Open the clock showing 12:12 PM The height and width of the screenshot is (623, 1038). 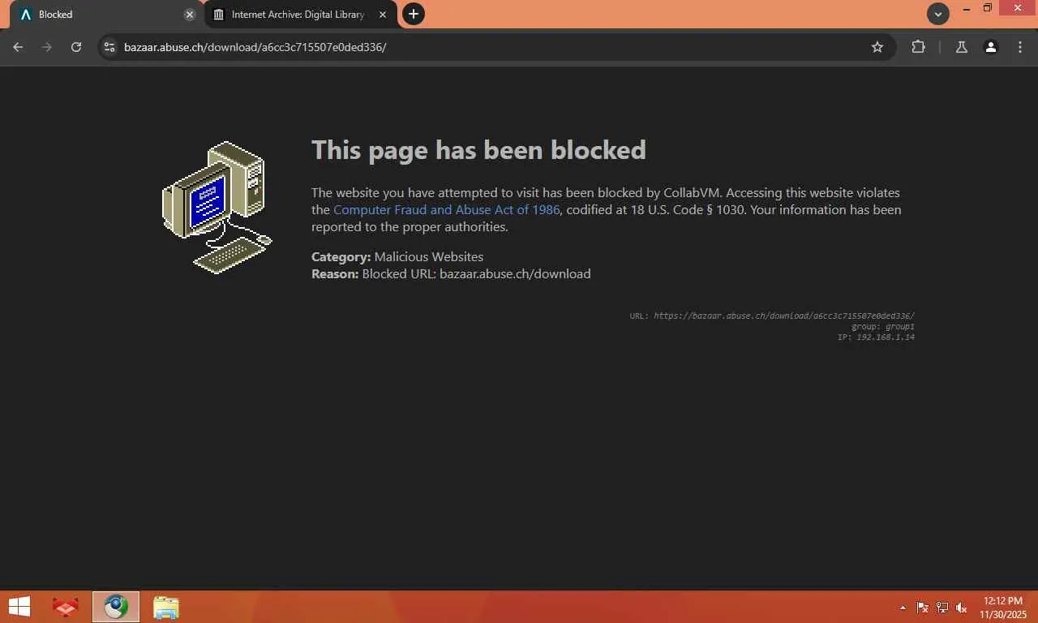click(1003, 608)
